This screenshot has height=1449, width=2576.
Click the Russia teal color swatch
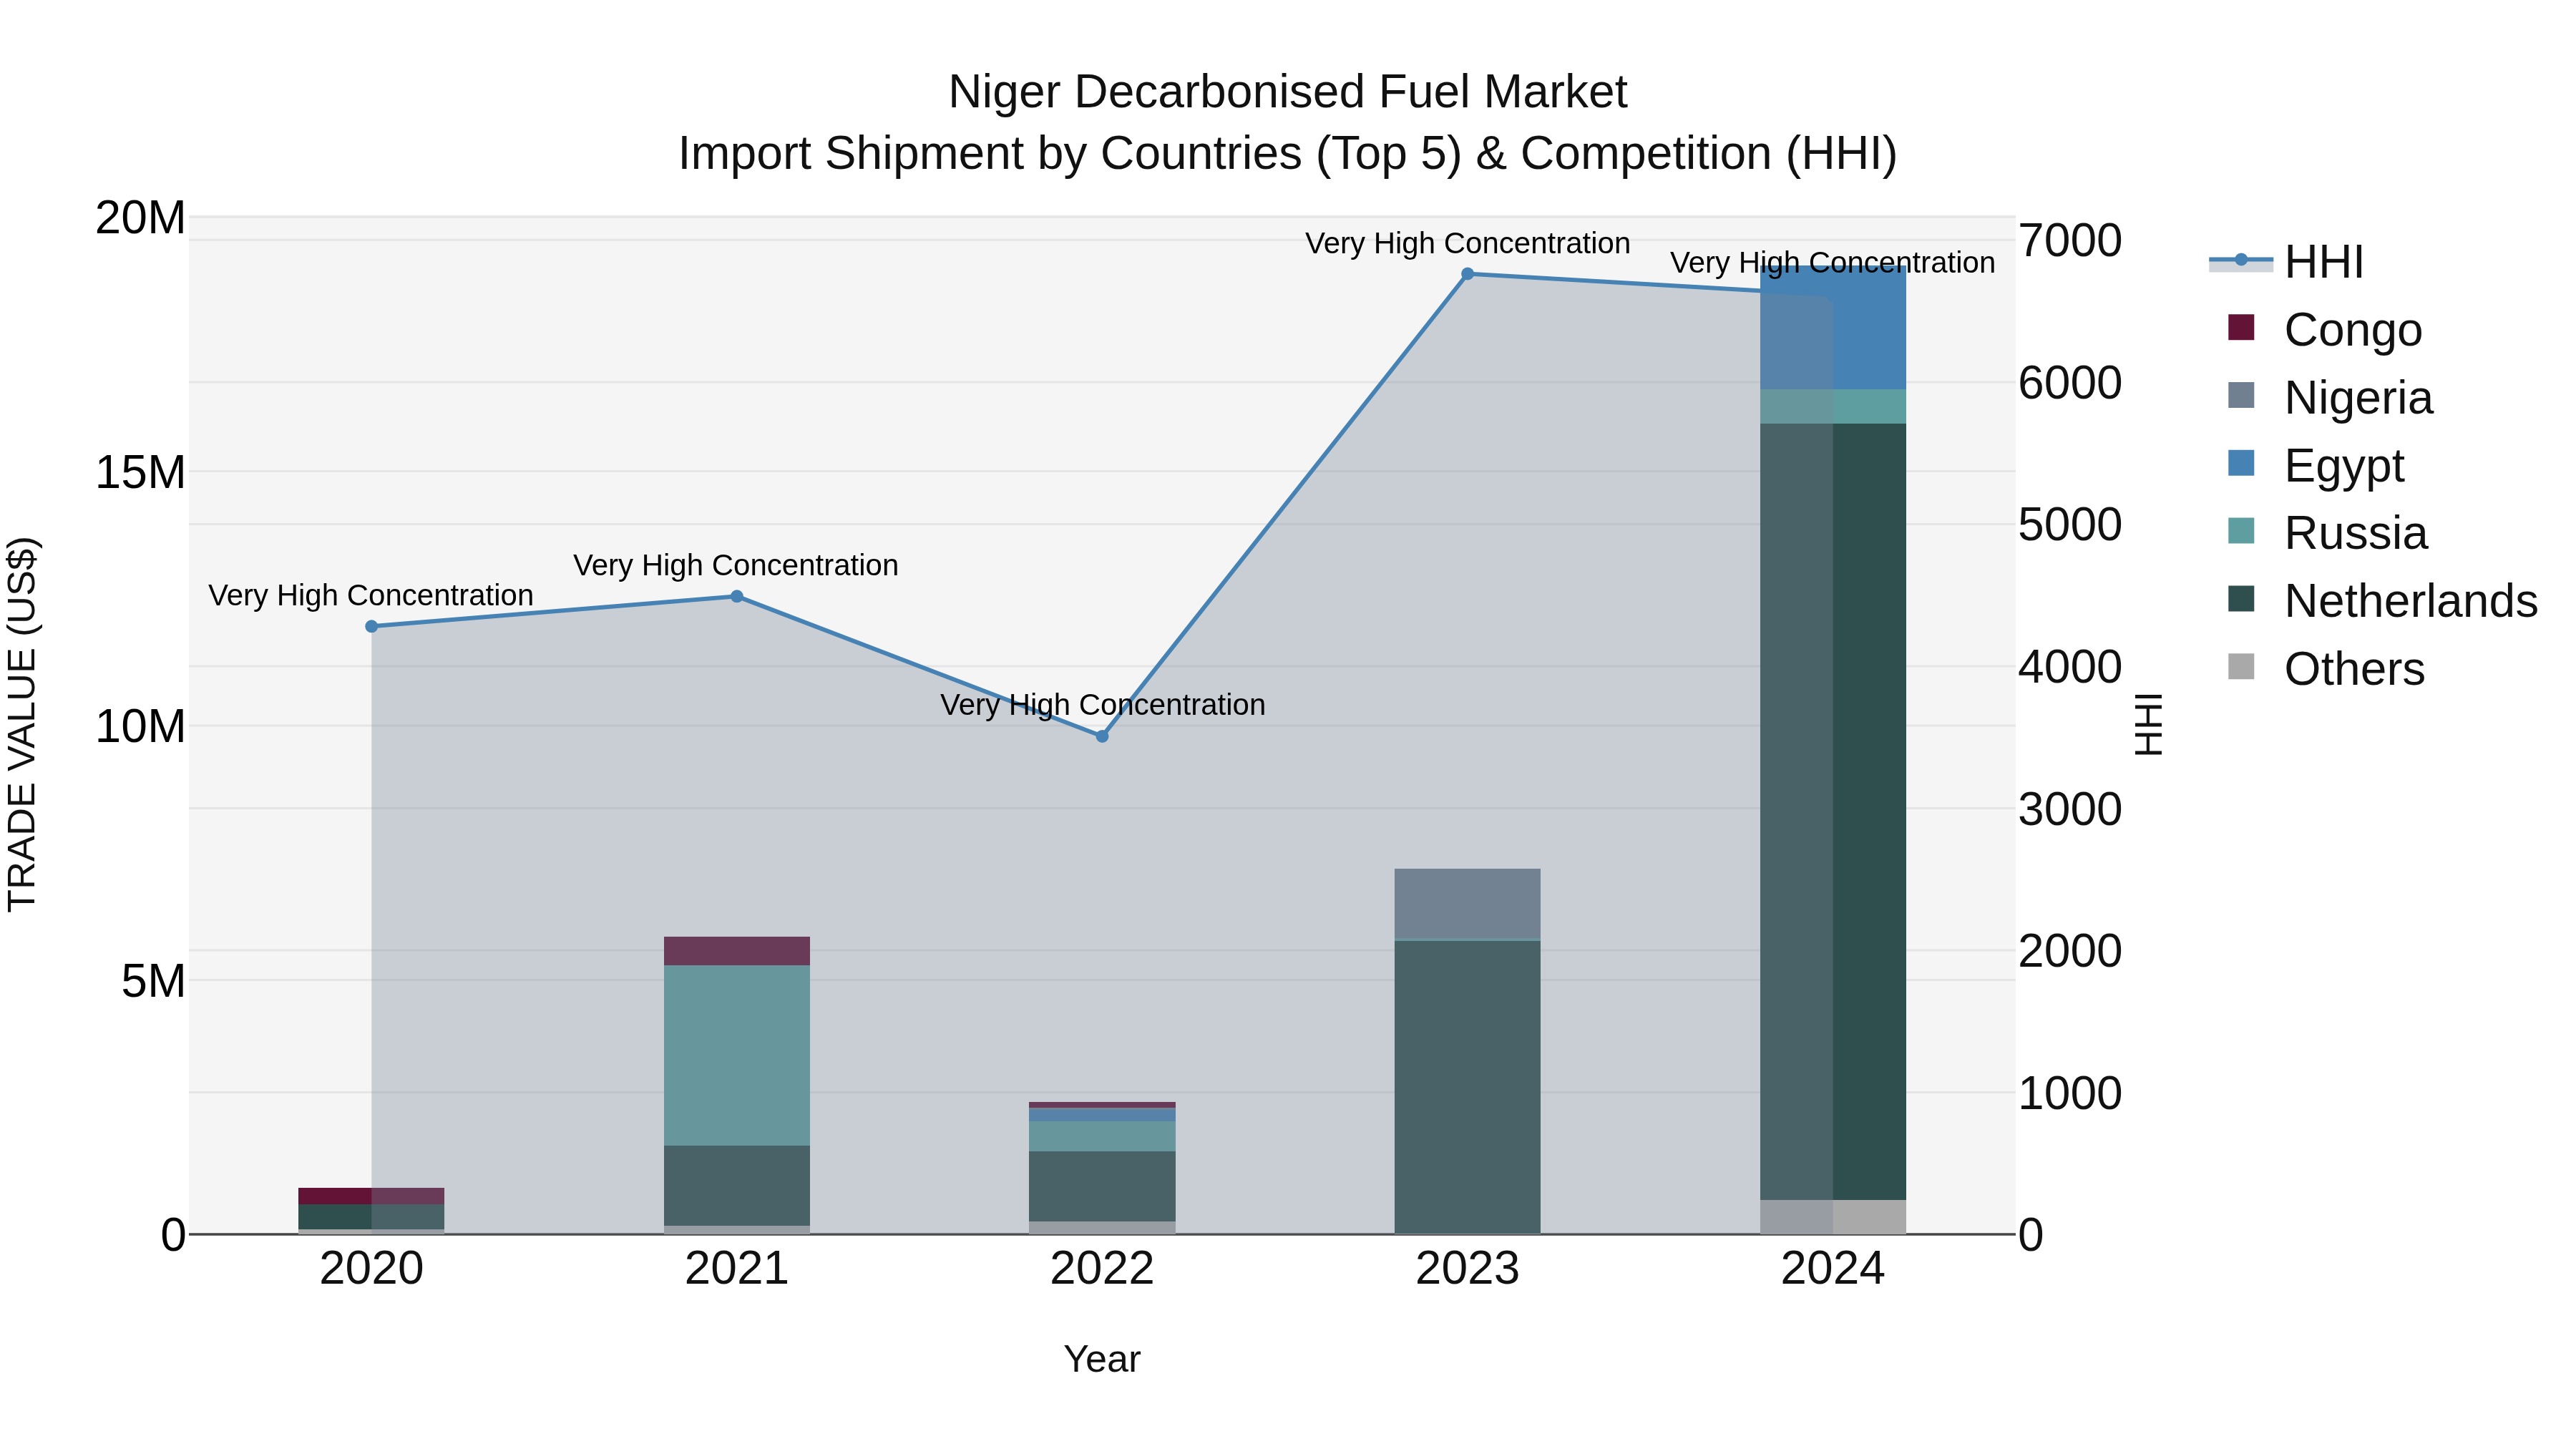point(2241,531)
